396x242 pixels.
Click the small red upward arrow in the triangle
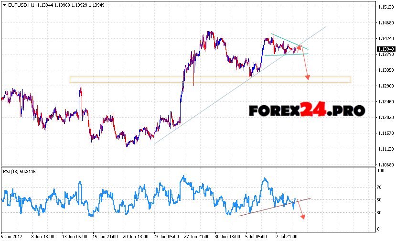[299, 47]
